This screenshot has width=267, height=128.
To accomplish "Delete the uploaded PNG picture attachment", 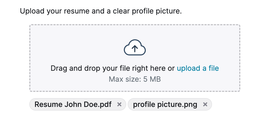I will click(205, 105).
